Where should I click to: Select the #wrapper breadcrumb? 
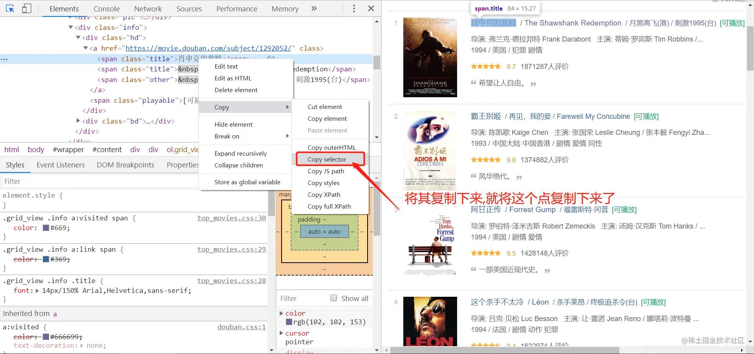68,149
